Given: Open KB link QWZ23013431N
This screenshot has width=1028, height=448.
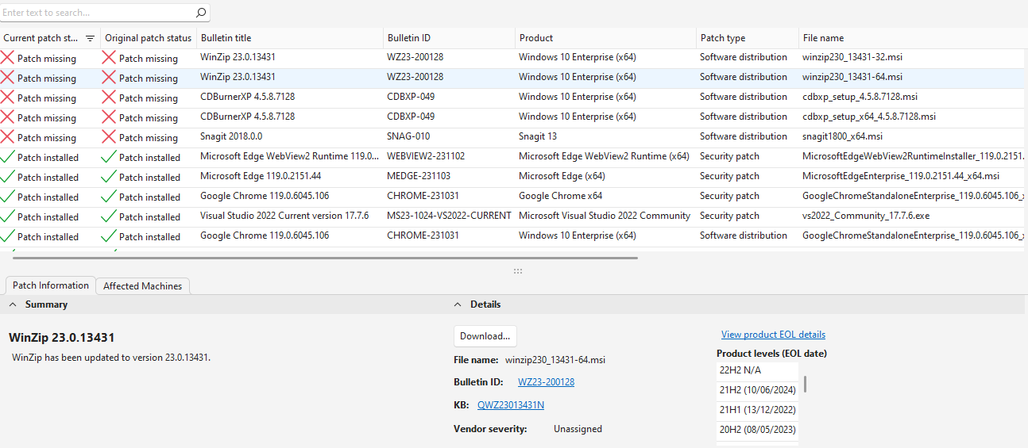Looking at the screenshot, I should [511, 405].
